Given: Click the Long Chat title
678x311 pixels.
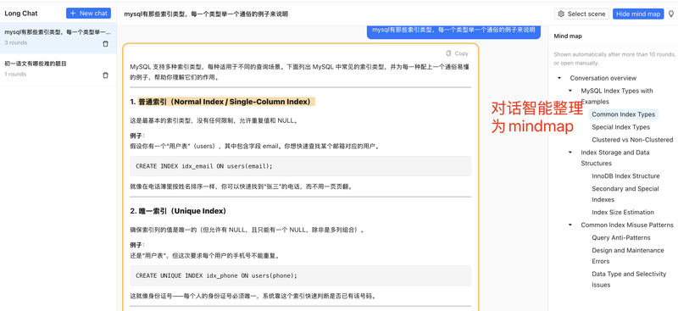Looking at the screenshot, I should coord(21,14).
